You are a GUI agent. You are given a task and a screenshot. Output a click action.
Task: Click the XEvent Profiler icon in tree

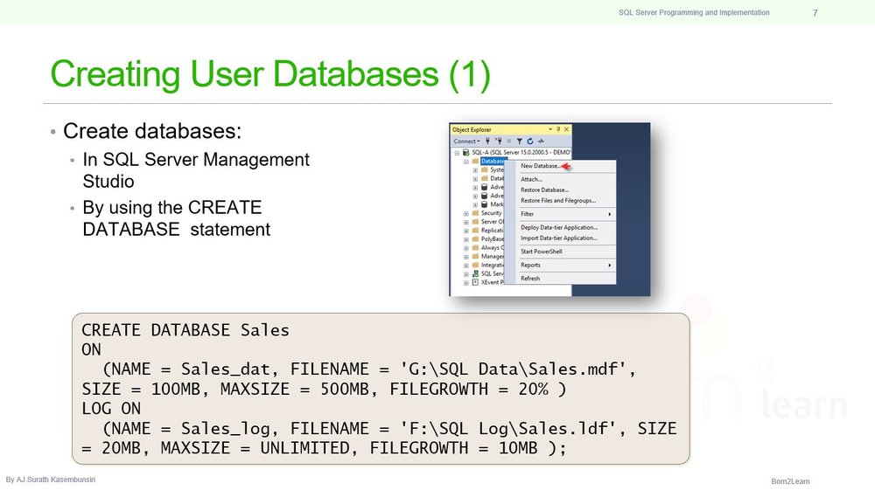[475, 282]
